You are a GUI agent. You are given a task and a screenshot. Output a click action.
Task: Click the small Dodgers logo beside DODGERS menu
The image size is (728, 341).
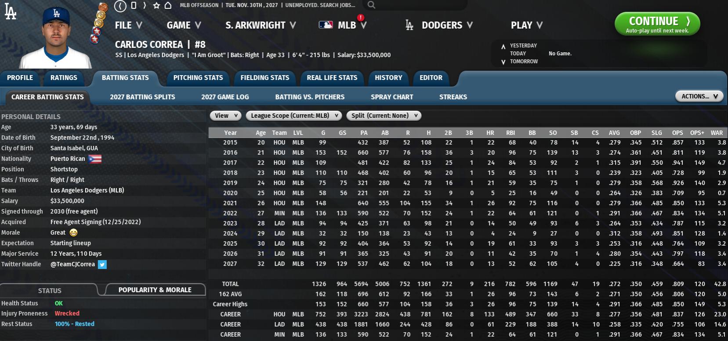(x=409, y=25)
